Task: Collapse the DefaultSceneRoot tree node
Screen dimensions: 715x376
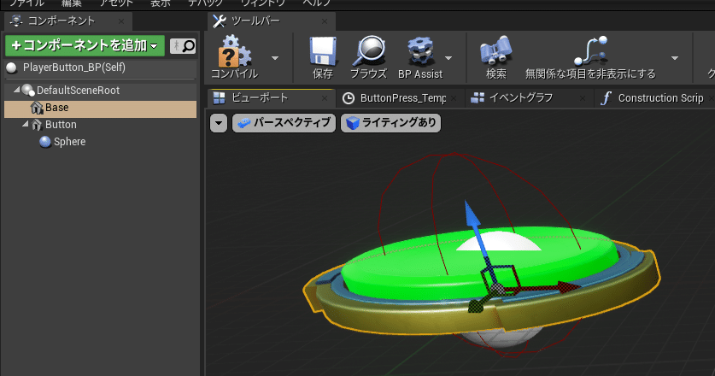Action: (17, 90)
